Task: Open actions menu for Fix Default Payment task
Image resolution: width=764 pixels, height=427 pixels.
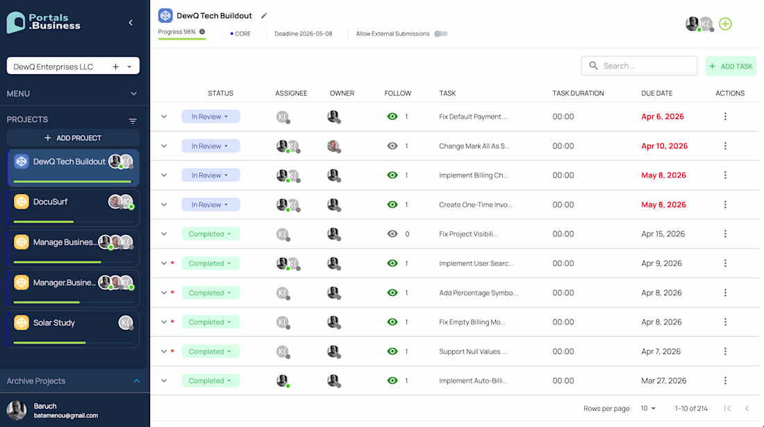Action: pos(725,116)
